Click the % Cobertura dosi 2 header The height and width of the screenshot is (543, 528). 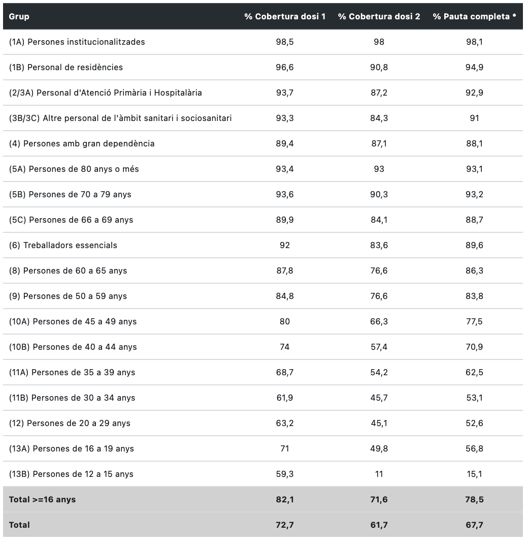[x=379, y=16]
